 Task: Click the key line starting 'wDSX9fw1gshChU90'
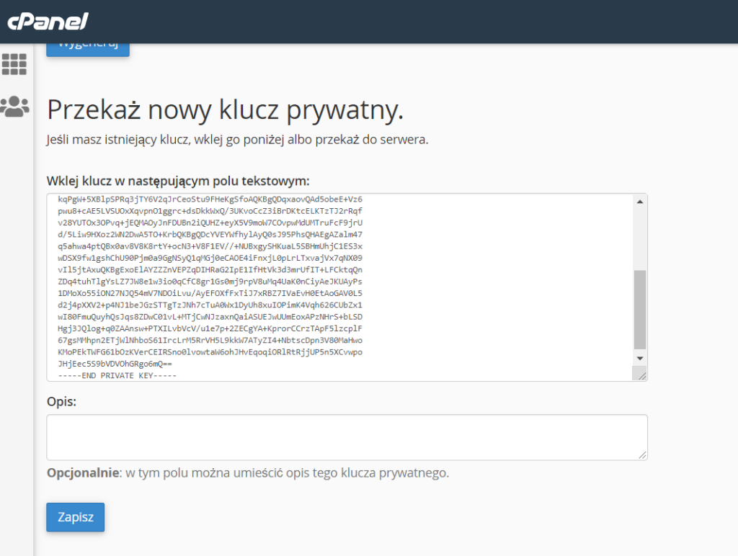[210, 258]
